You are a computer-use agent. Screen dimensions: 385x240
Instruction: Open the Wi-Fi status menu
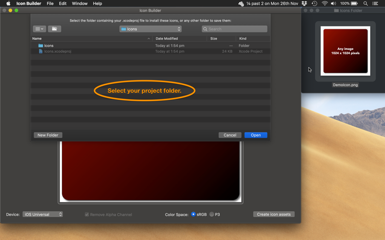(324, 3)
